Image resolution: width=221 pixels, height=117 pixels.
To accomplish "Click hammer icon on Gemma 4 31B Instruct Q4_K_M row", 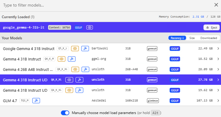I will point(72,59).
